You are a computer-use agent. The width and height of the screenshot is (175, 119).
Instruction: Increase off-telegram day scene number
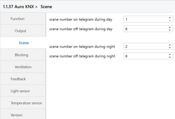point(170,27)
